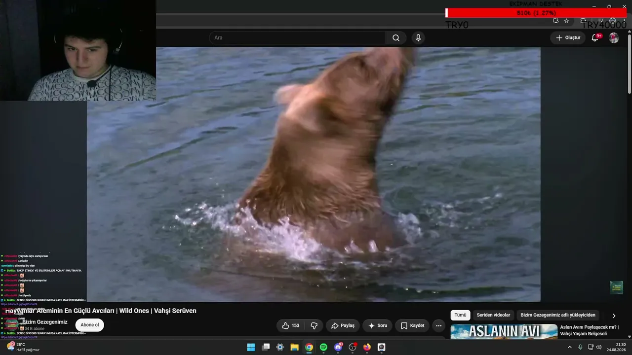The width and height of the screenshot is (632, 355).
Task: Like the video with 153 likes
Action: 291,325
